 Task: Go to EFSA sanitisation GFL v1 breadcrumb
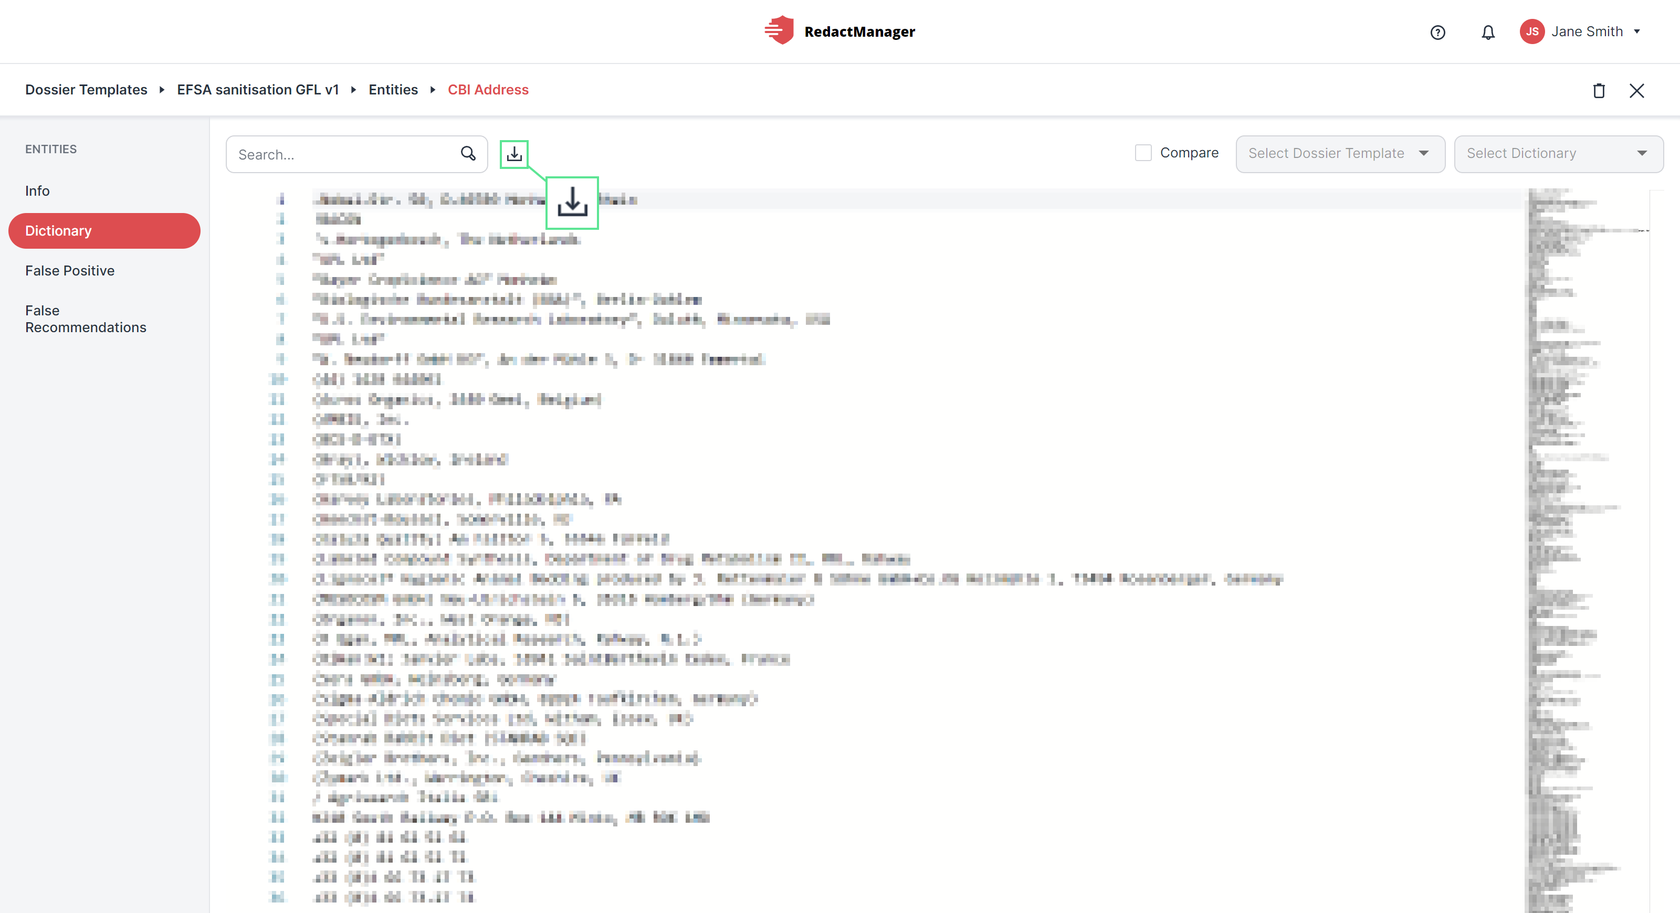pos(258,90)
